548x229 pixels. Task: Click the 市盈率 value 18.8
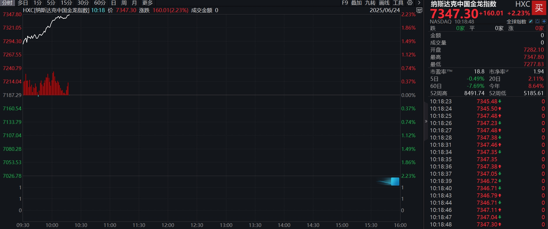pos(479,72)
